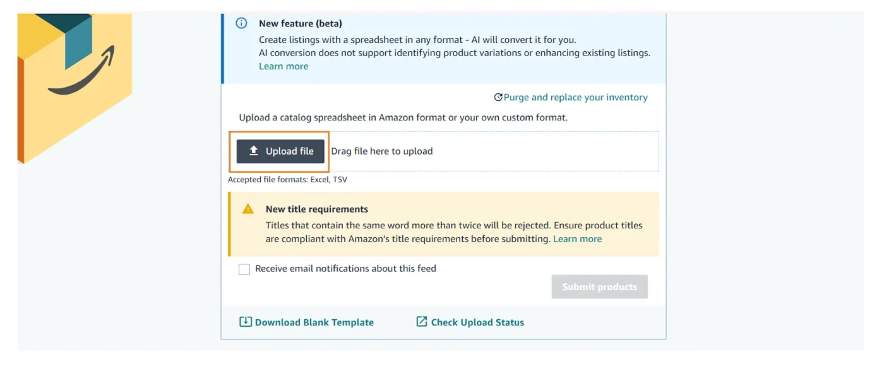Click the Download Blank Template link
Screen dimensions: 884x381
pyautogui.click(x=313, y=322)
